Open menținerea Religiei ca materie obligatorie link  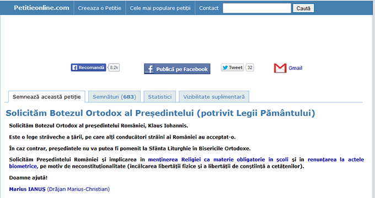point(218,159)
